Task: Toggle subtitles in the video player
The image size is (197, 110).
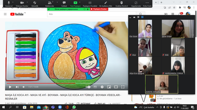Action: click(95, 87)
